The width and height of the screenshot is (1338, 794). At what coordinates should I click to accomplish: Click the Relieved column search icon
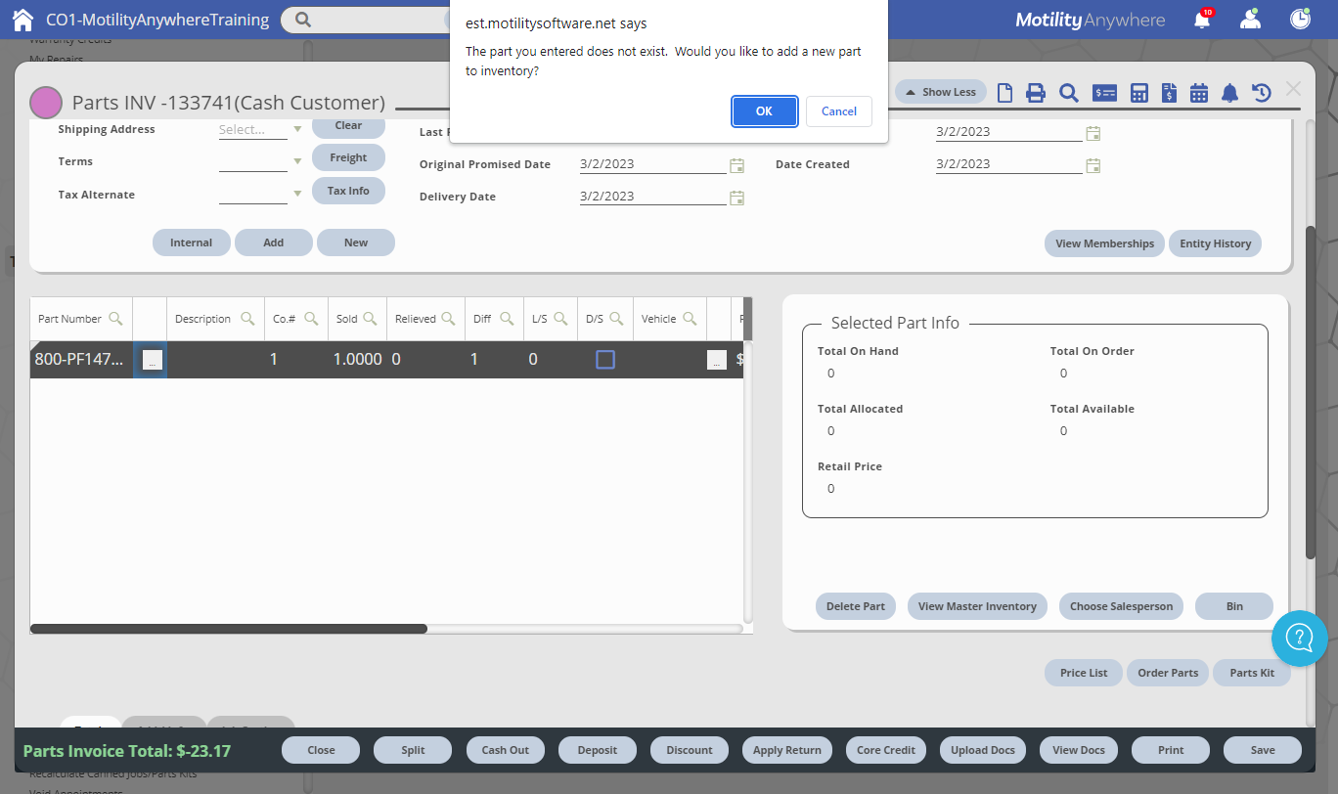tap(448, 319)
